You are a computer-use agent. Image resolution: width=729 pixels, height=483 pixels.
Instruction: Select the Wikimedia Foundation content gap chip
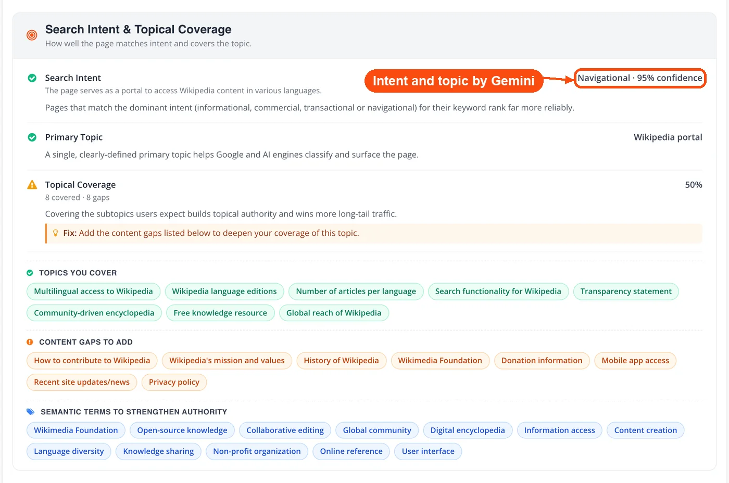(x=440, y=361)
